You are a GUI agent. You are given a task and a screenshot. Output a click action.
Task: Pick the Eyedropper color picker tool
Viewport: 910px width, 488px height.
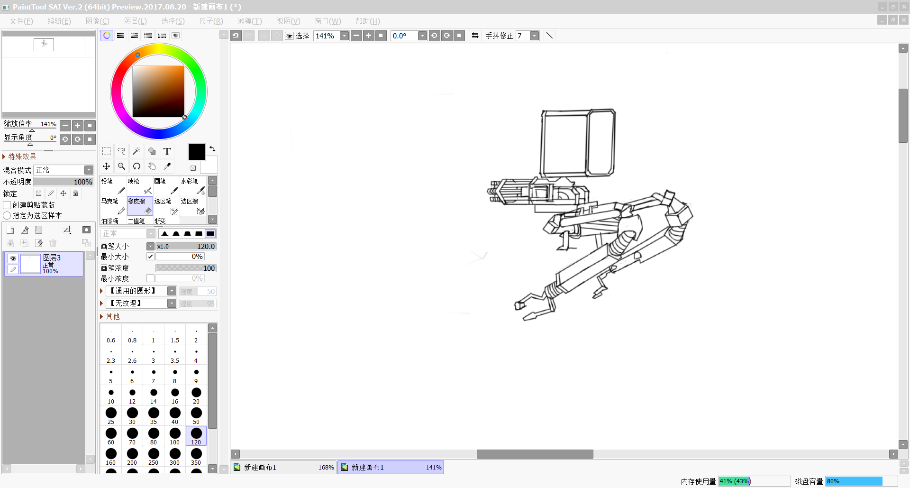point(167,166)
